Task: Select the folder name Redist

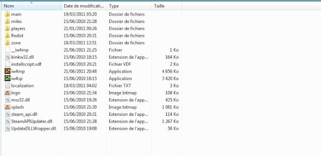Action: (x=17, y=36)
